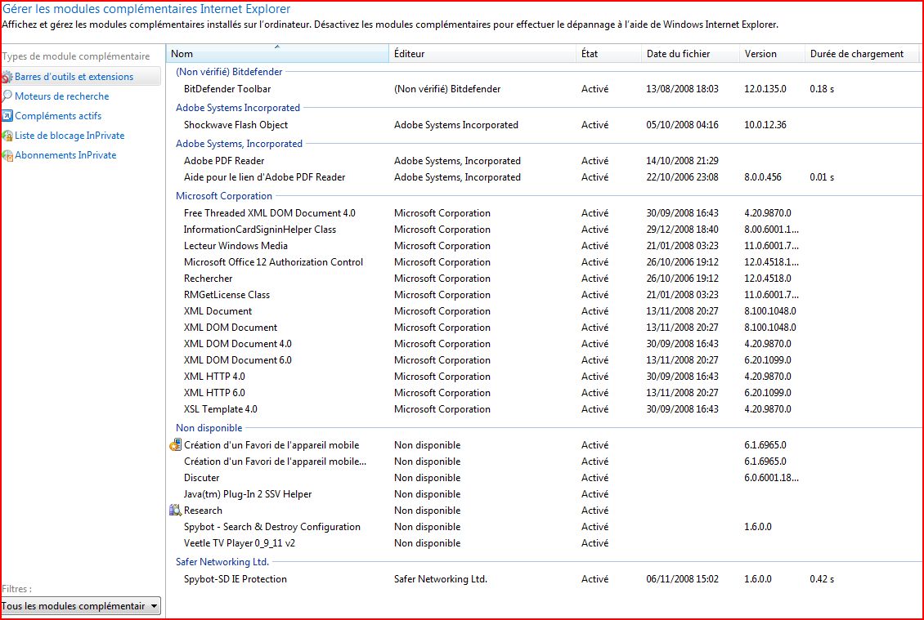Choose the RMGetLicense Class entry
Image resolution: width=924 pixels, height=620 pixels.
pyautogui.click(x=227, y=295)
